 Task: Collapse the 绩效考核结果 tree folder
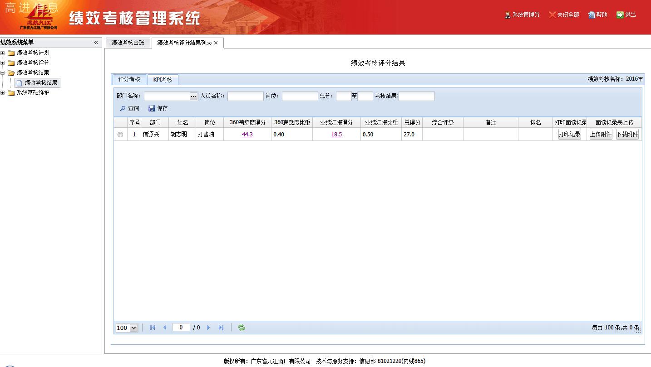(x=3, y=73)
